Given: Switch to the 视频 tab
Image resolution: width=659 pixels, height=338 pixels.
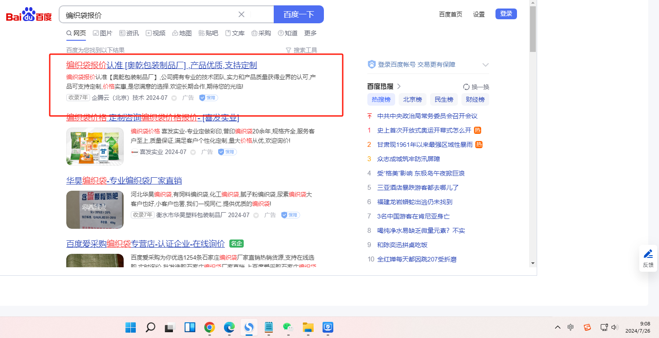Looking at the screenshot, I should (x=155, y=33).
